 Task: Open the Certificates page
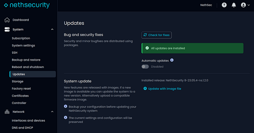(x=20, y=96)
